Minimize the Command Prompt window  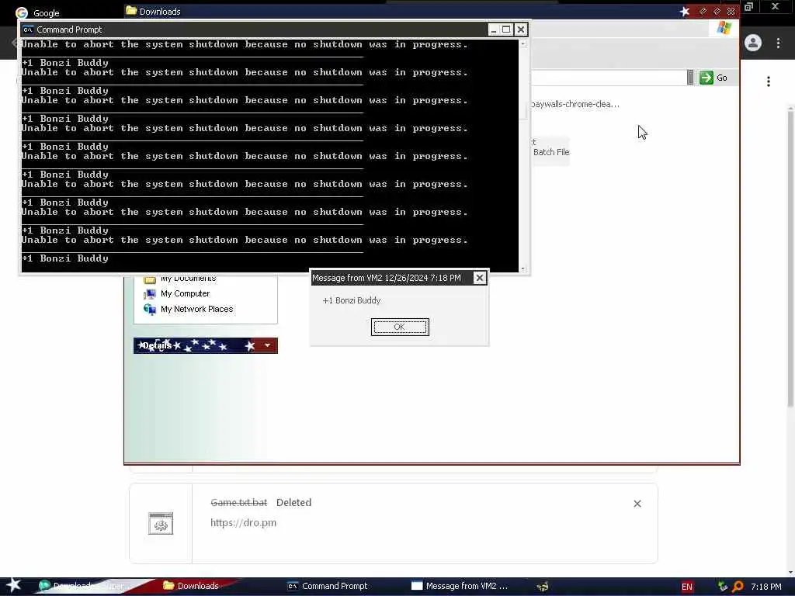pyautogui.click(x=493, y=29)
